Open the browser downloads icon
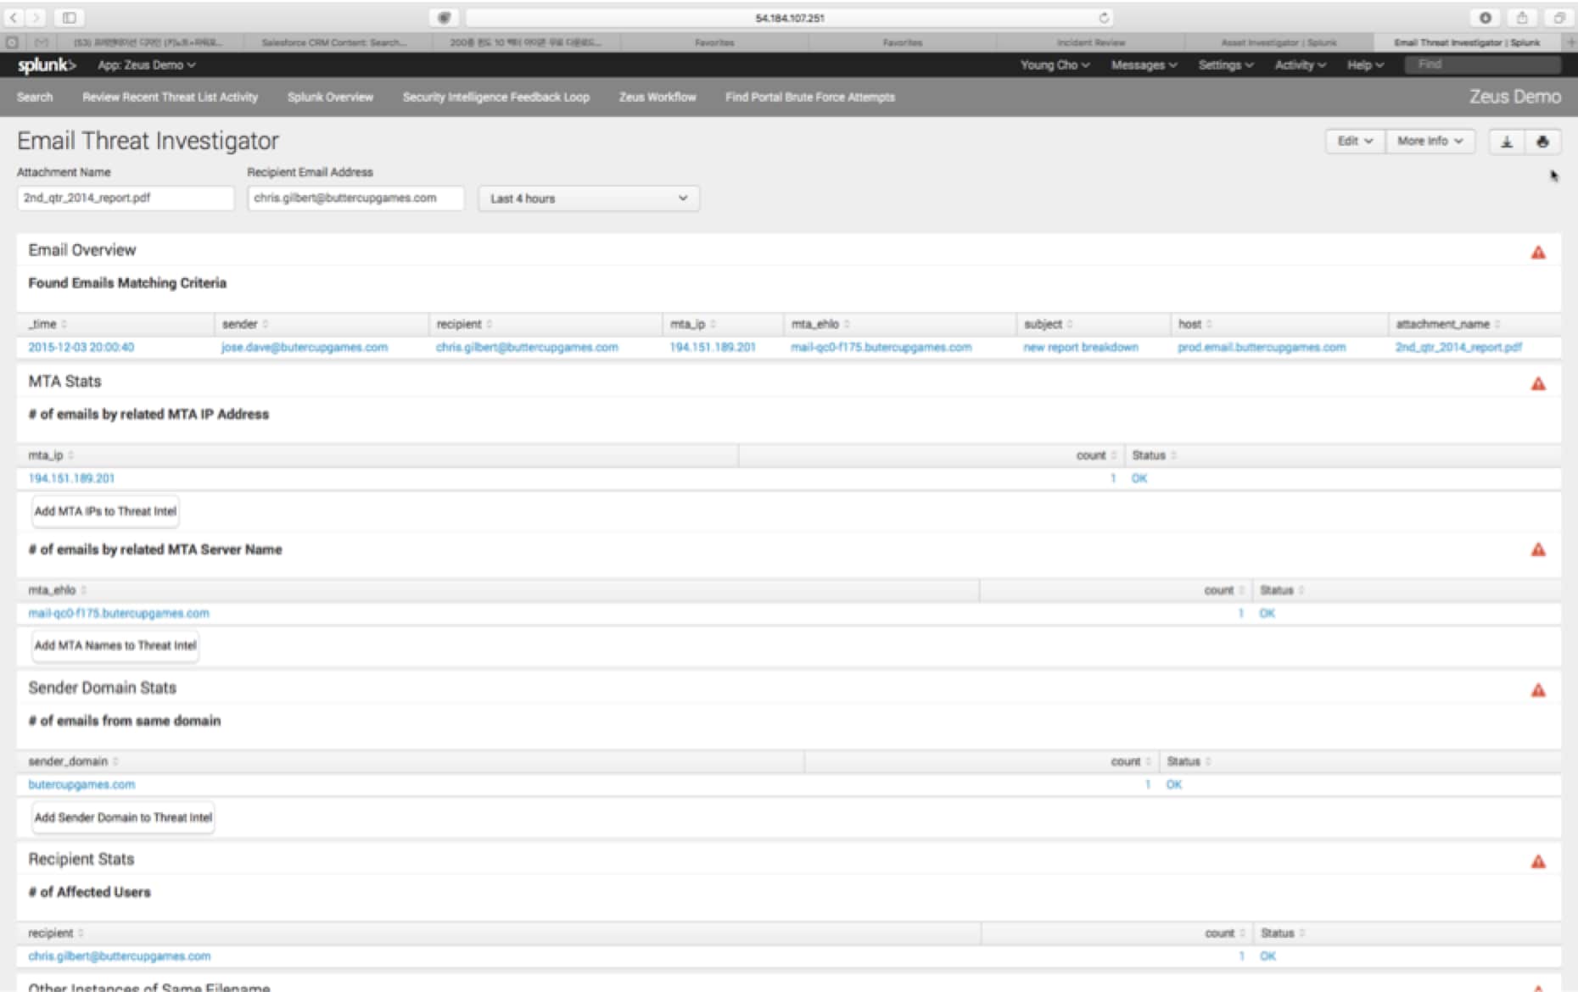The width and height of the screenshot is (1578, 992). (1486, 18)
